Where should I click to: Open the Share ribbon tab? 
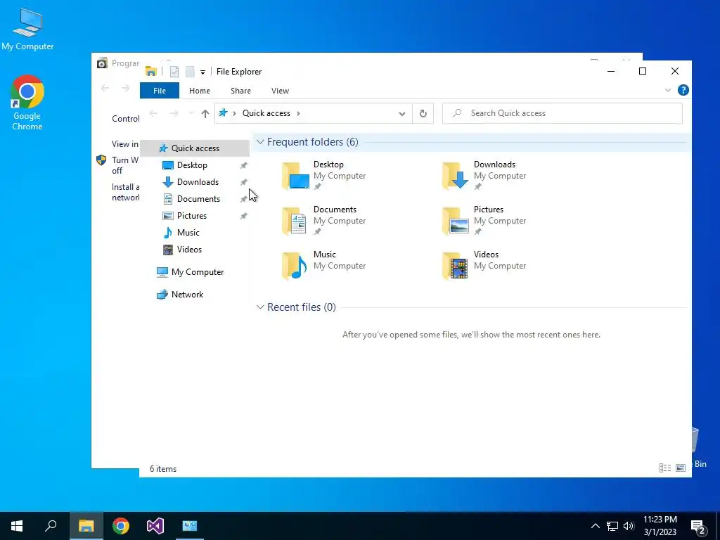point(240,91)
